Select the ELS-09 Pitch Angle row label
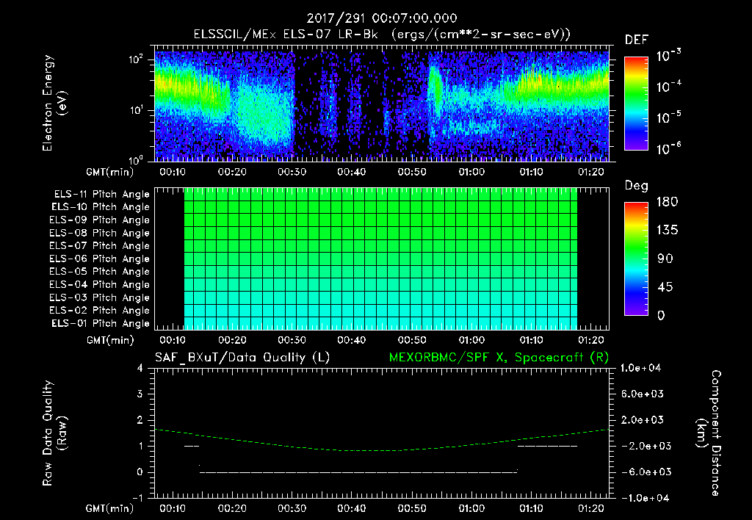Screen dimensions: 752x520 [x=99, y=220]
